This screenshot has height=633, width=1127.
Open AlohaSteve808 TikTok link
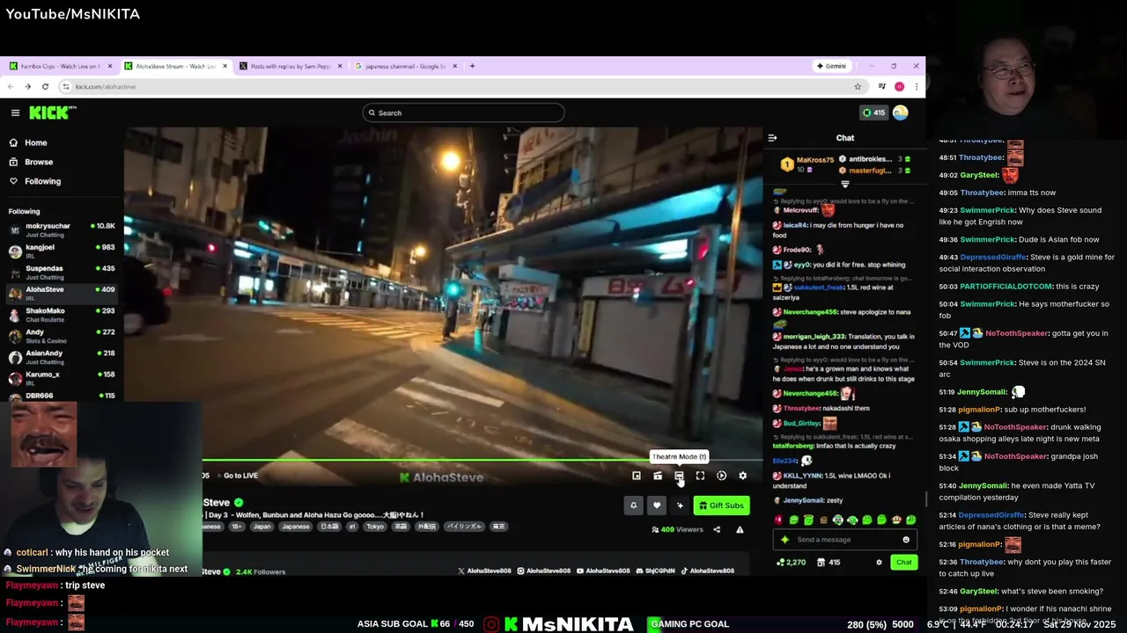click(709, 571)
